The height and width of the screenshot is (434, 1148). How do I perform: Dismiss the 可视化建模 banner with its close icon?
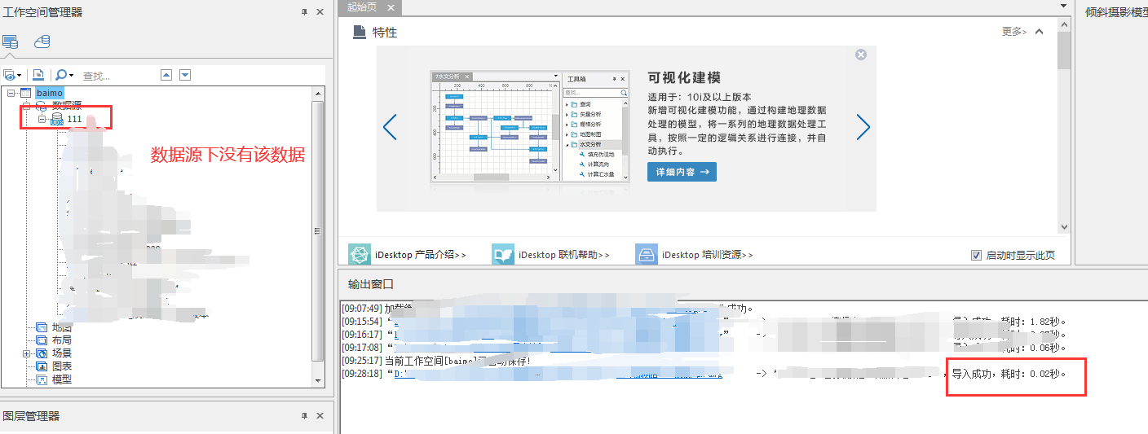click(x=861, y=55)
